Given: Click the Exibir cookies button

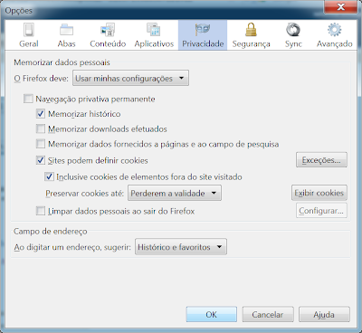Looking at the screenshot, I should [319, 193].
